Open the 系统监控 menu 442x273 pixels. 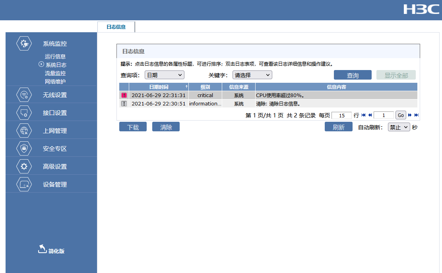pyautogui.click(x=55, y=43)
